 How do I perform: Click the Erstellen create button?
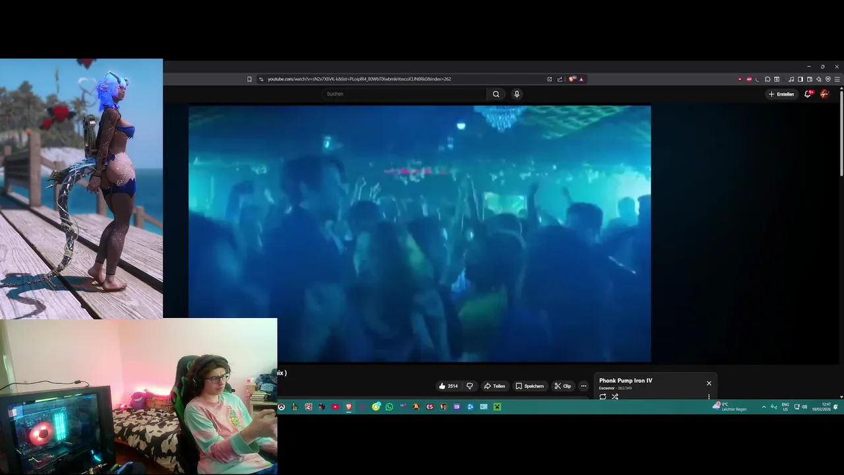tap(781, 94)
